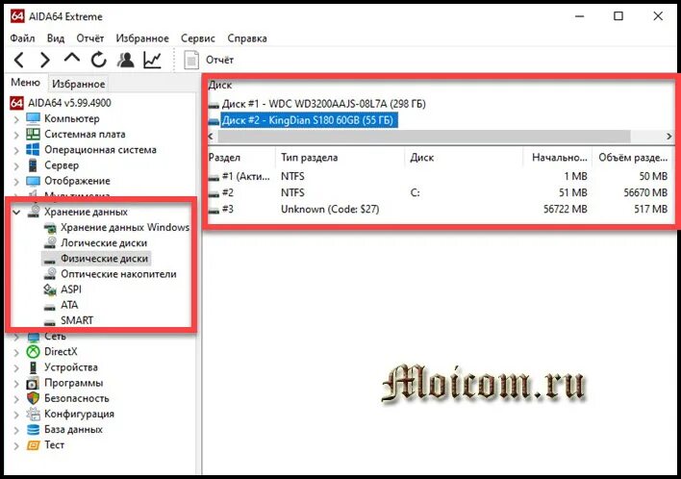This screenshot has width=681, height=479.
Task: Expand the DirectX tree node
Action: click(16, 352)
